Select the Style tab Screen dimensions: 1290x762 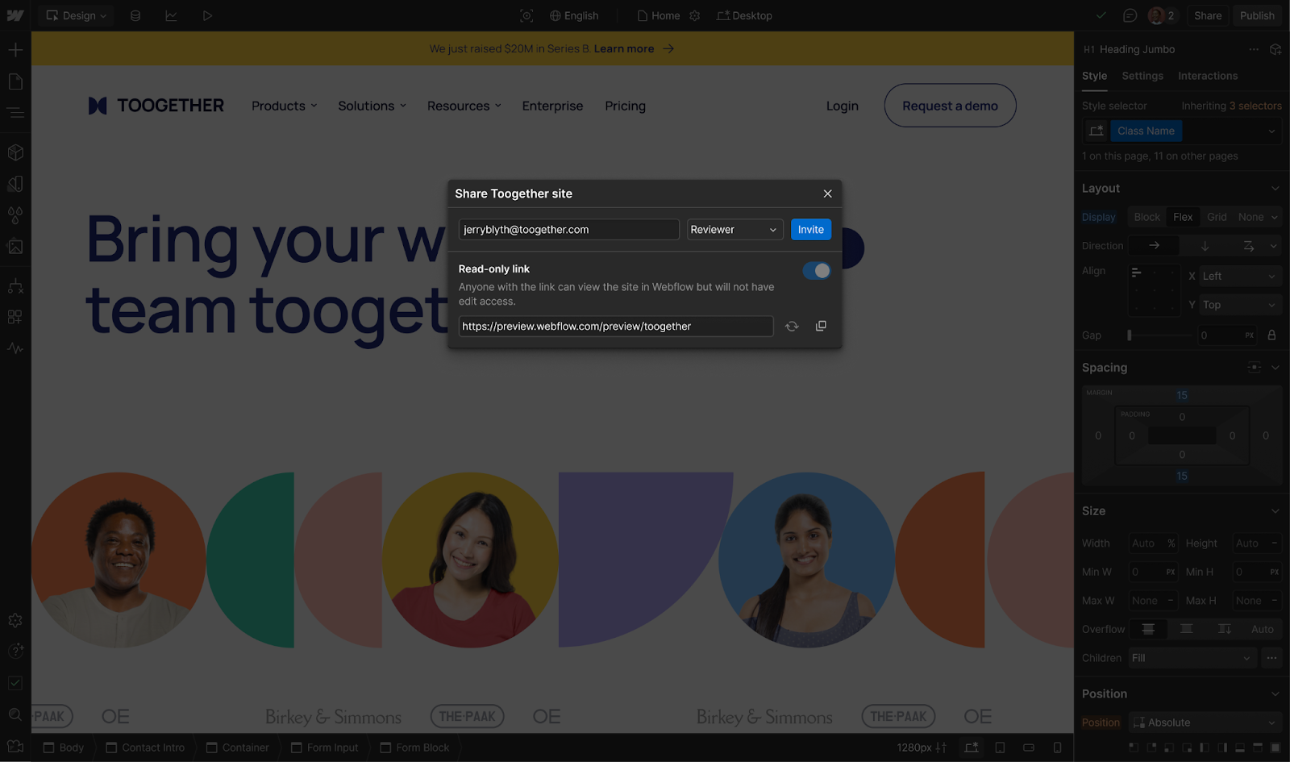pyautogui.click(x=1094, y=76)
